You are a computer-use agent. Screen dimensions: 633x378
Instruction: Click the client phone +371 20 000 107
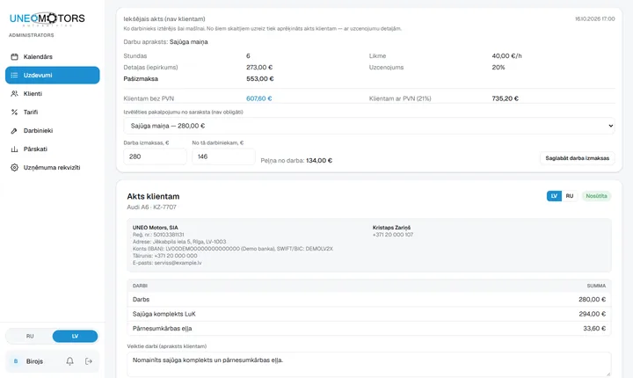[x=393, y=235]
